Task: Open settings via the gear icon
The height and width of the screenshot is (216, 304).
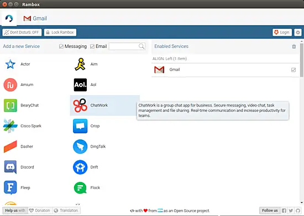Action: [298, 33]
